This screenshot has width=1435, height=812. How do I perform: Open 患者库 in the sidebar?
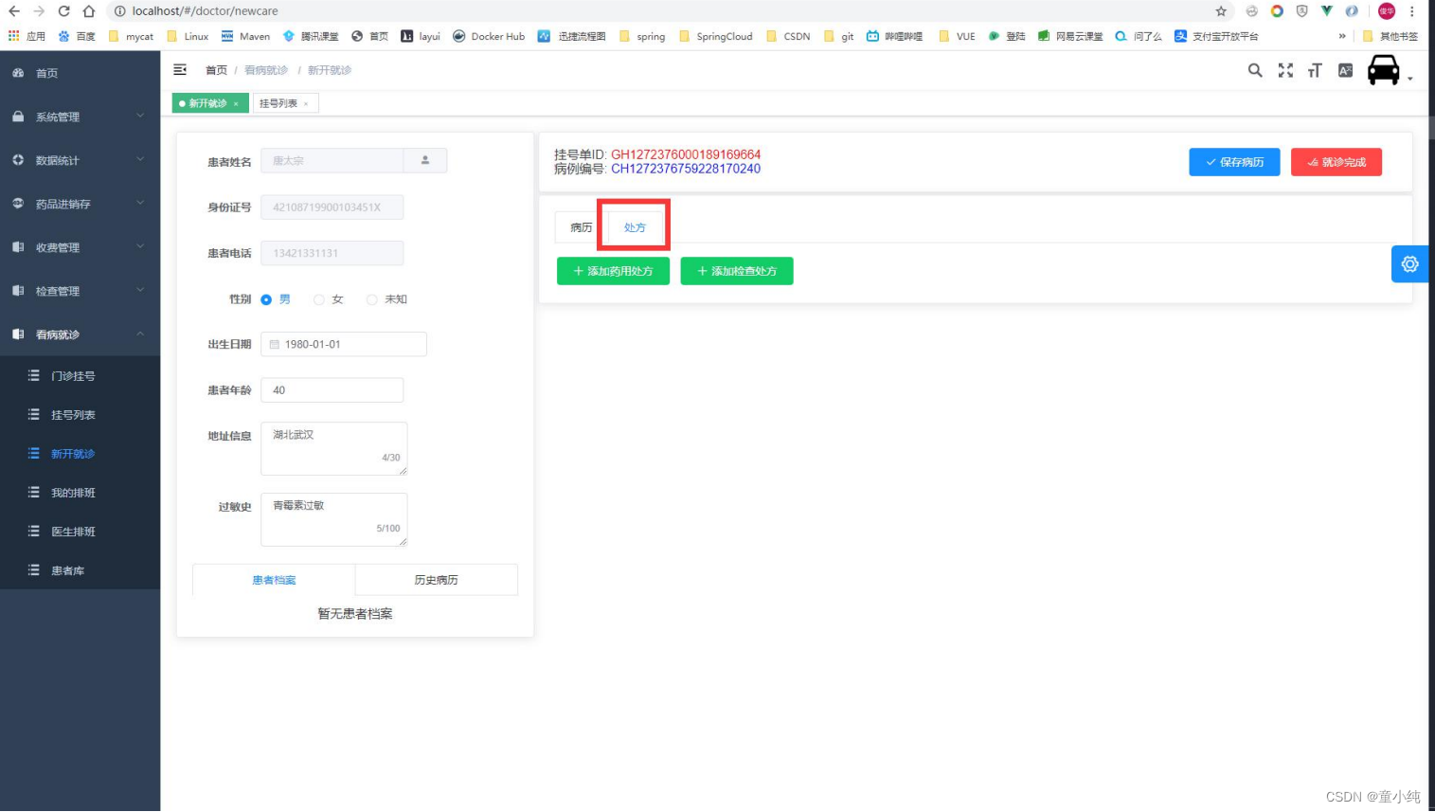coord(80,570)
